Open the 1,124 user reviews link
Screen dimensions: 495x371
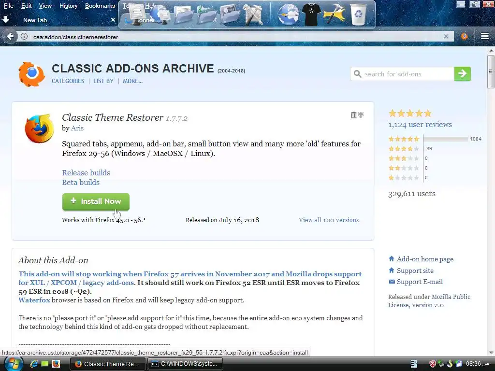(420, 125)
